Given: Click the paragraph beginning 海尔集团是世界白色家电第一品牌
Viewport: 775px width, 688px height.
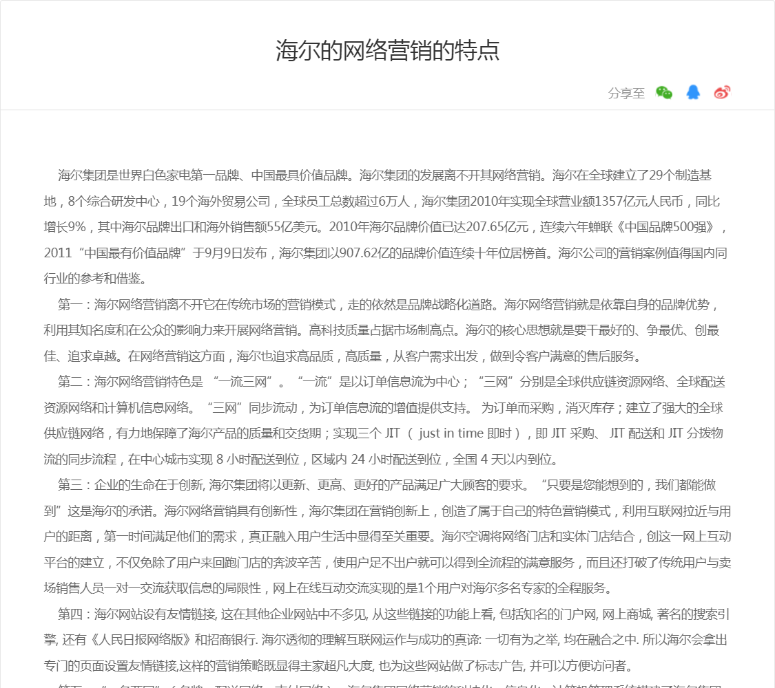Looking at the screenshot, I should click(387, 226).
